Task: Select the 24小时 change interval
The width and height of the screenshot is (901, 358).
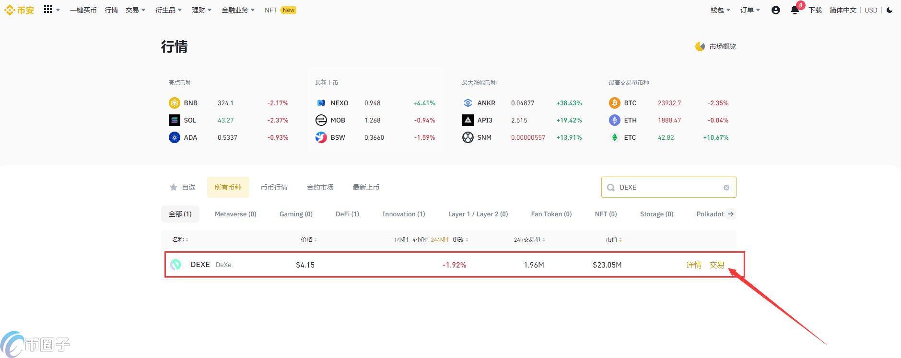Action: click(439, 240)
